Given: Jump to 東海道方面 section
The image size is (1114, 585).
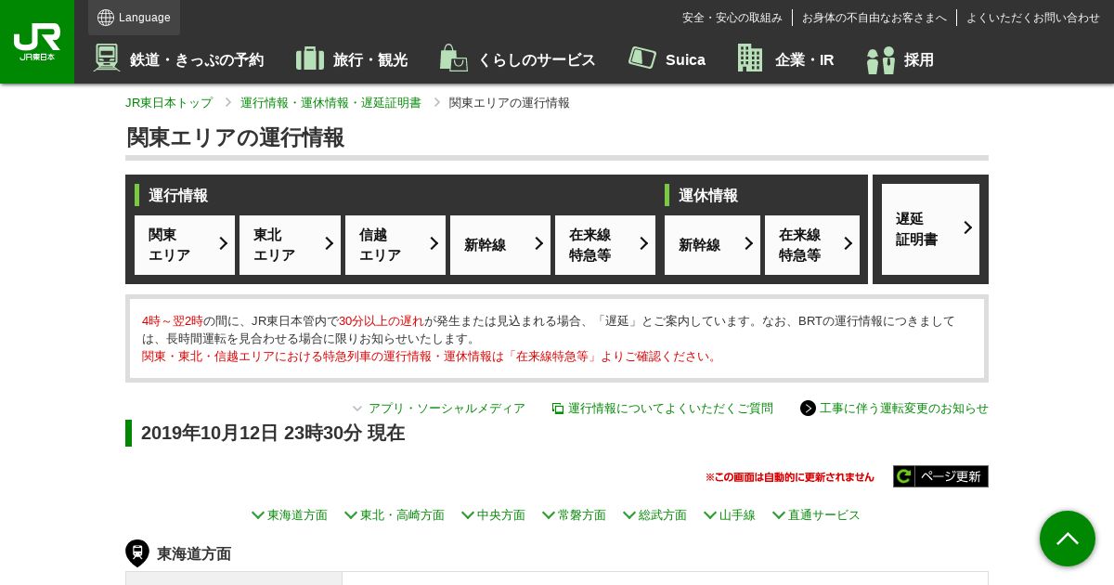Looking at the screenshot, I should pyautogui.click(x=290, y=515).
